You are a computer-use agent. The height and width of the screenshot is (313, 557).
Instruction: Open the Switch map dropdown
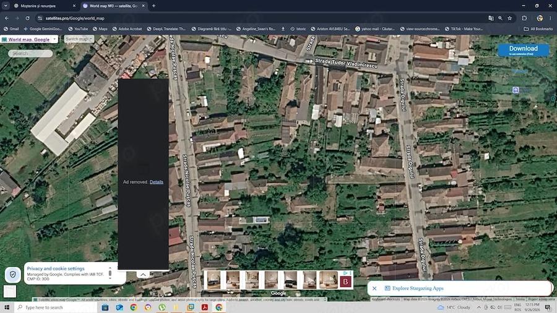tap(79, 39)
